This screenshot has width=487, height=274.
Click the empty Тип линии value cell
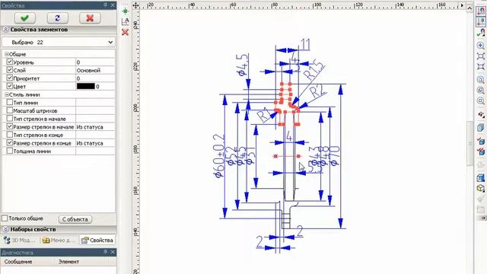click(95, 103)
